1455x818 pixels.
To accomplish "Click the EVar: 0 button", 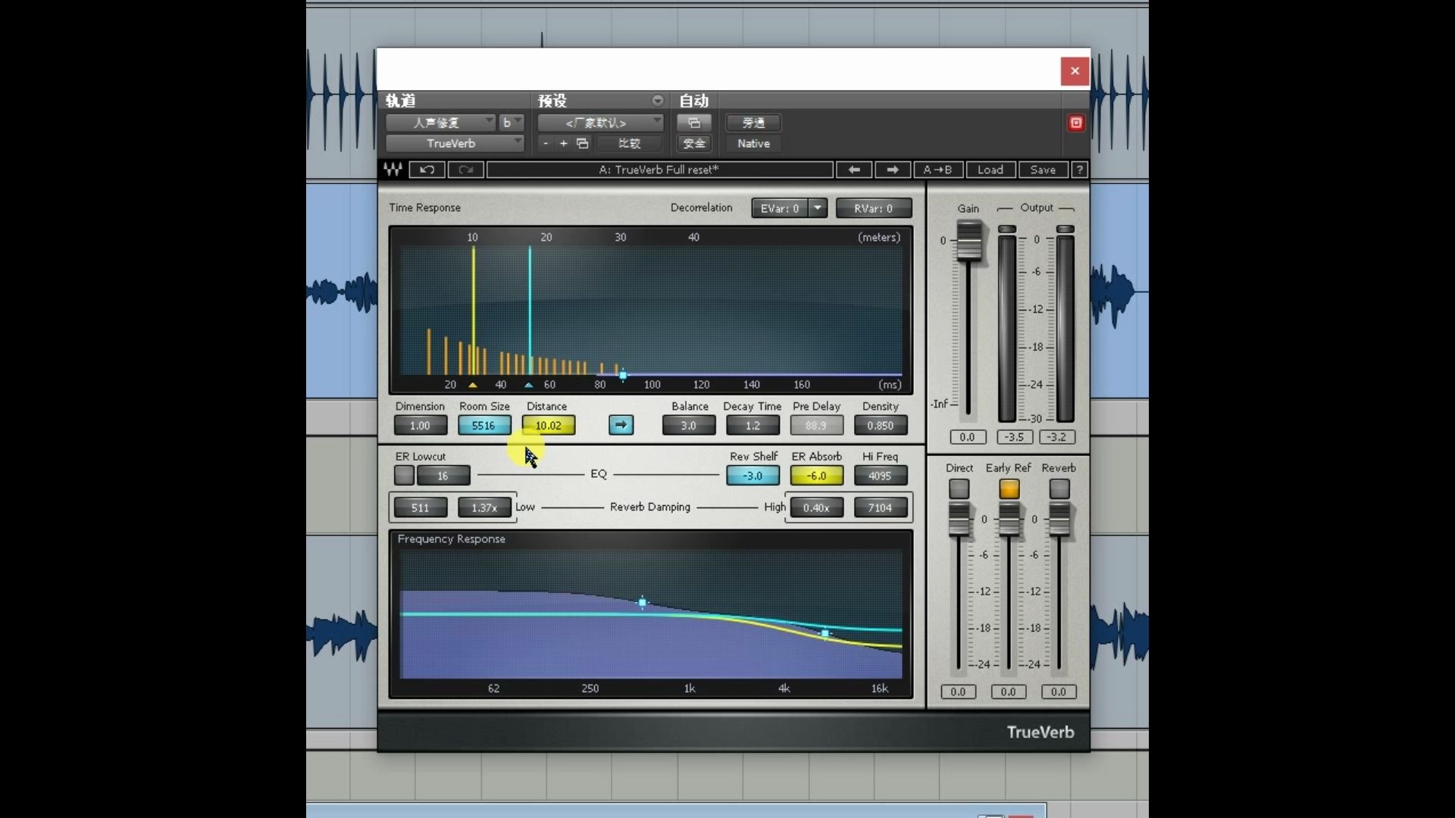I will point(780,208).
